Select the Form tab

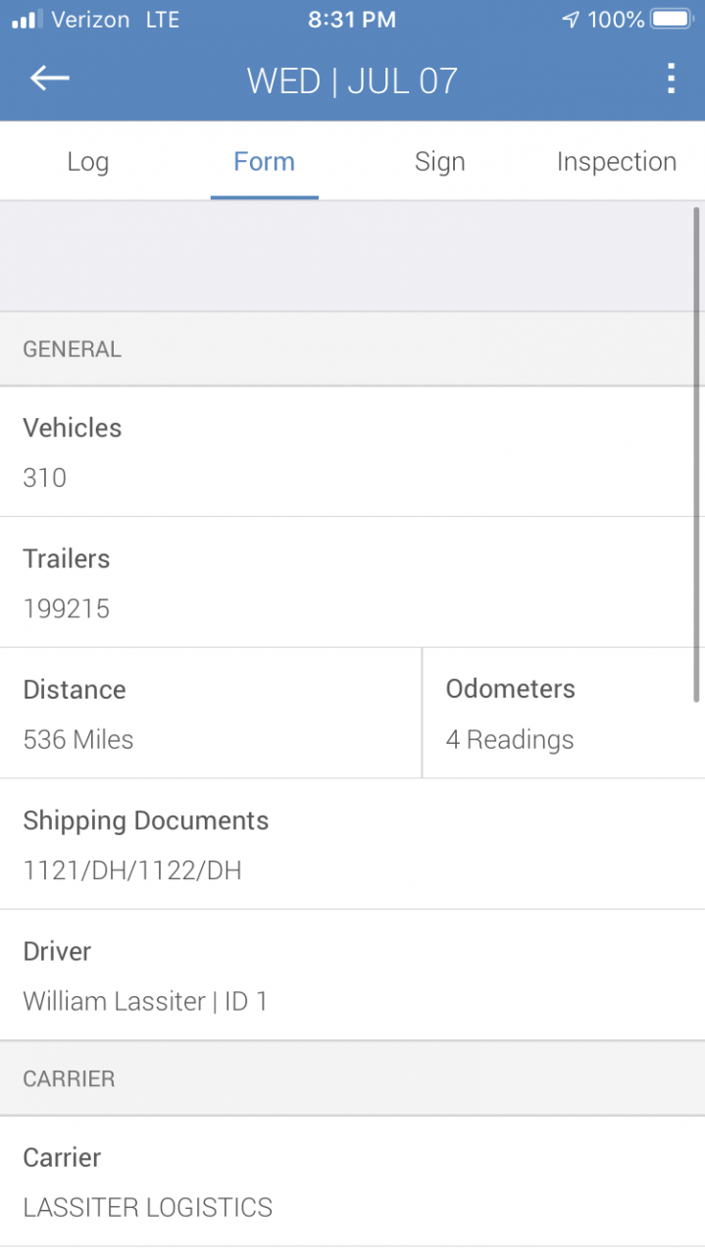coord(264,162)
